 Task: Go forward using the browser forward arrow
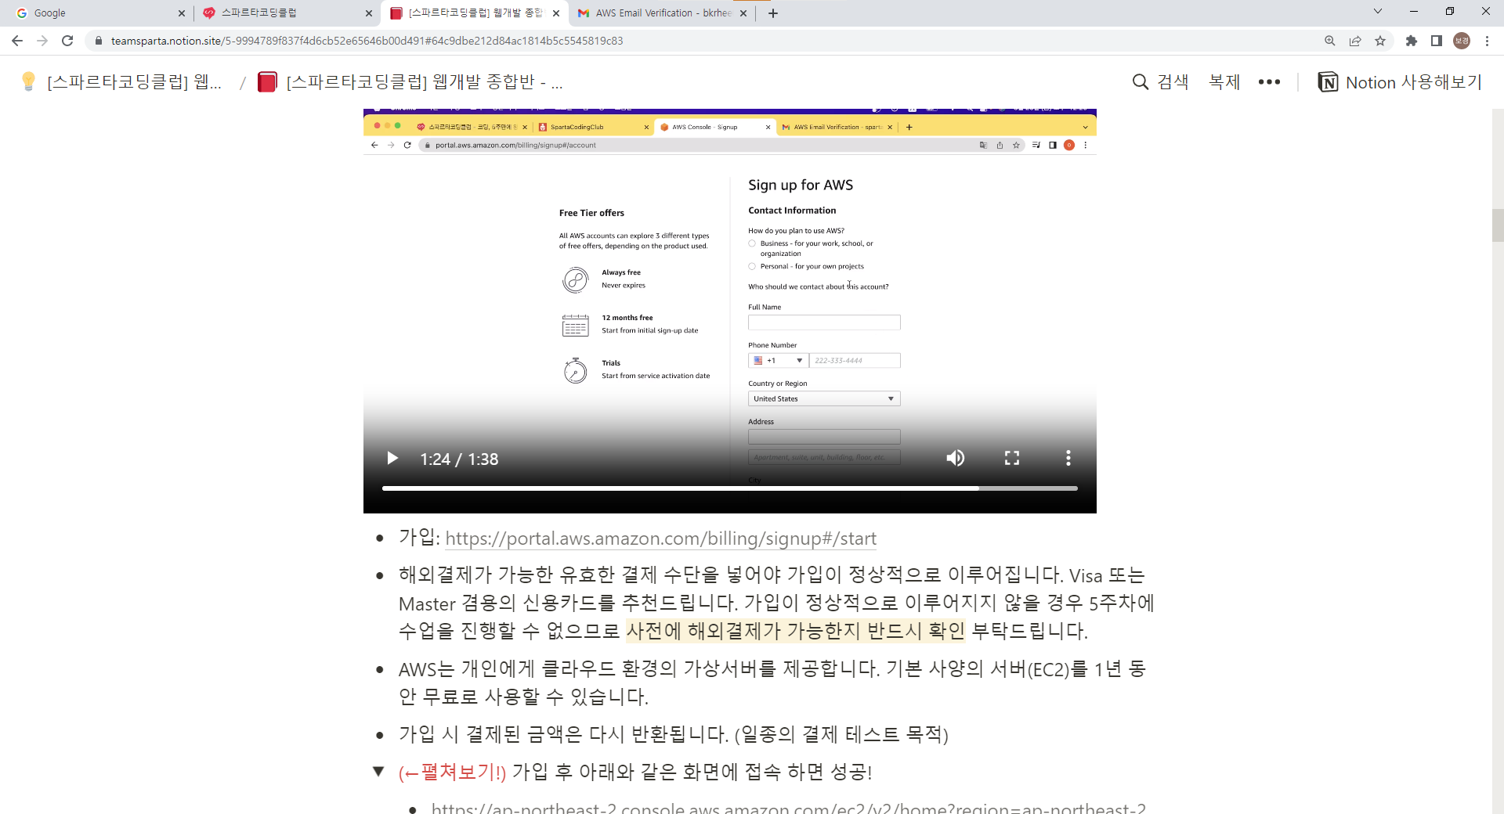pos(42,41)
